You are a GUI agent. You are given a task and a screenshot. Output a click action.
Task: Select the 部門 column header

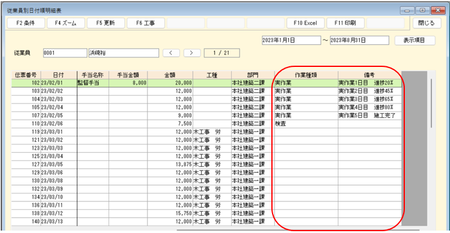pyautogui.click(x=253, y=75)
